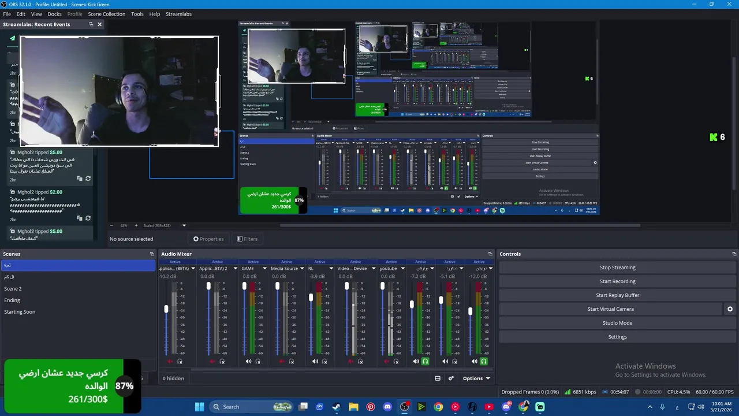The width and height of the screenshot is (739, 416).
Task: Click Start Virtual Camera
Action: 610,309
